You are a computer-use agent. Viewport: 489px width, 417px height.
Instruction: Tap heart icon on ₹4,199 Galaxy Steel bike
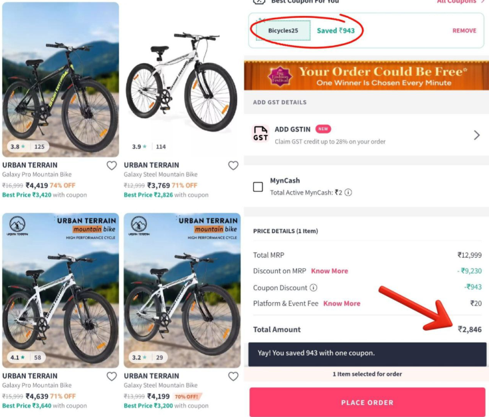pyautogui.click(x=233, y=376)
